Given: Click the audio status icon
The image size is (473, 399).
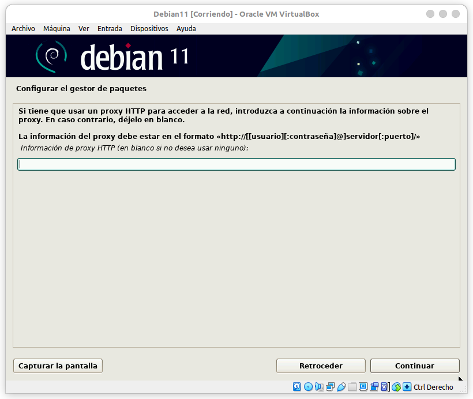Looking at the screenshot, I should coord(319,387).
